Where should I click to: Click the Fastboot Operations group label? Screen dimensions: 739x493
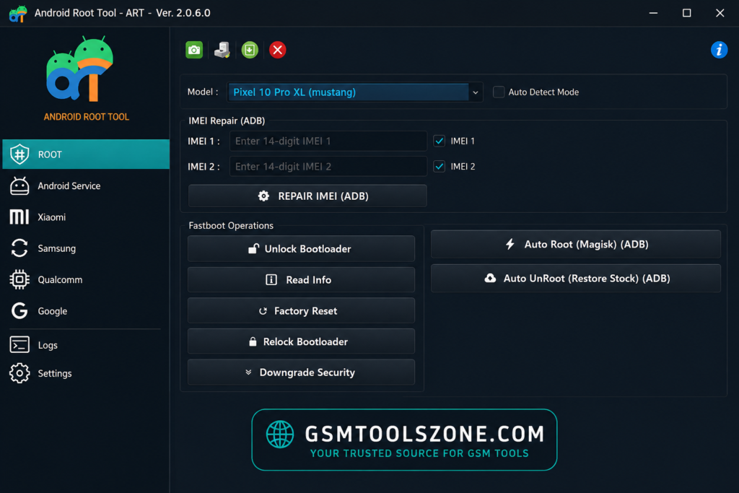pos(231,225)
